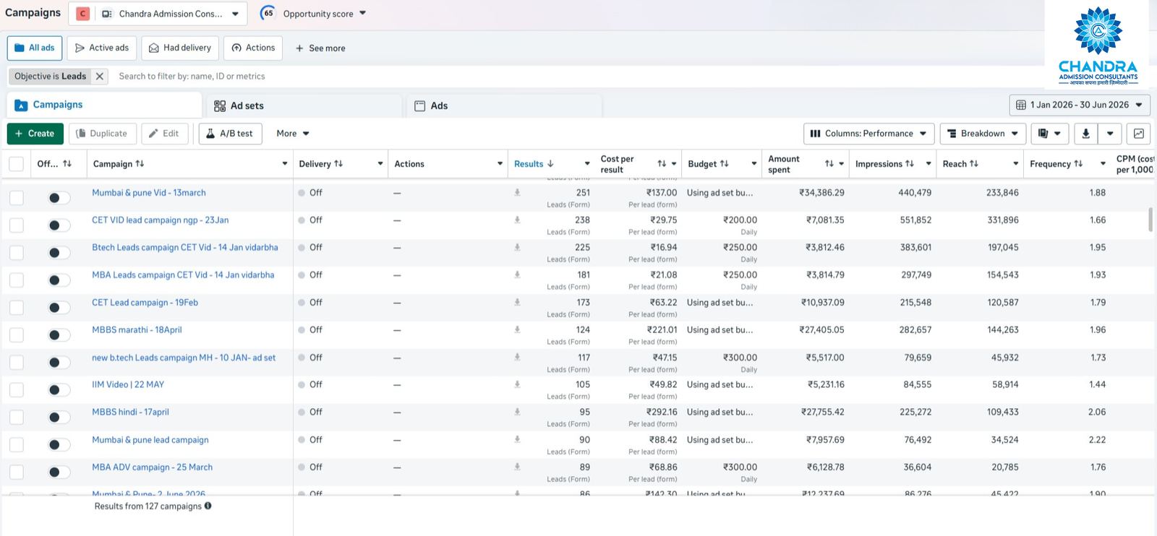Toggle on MBA Leads campaign CET Vid campaign

pyautogui.click(x=59, y=280)
